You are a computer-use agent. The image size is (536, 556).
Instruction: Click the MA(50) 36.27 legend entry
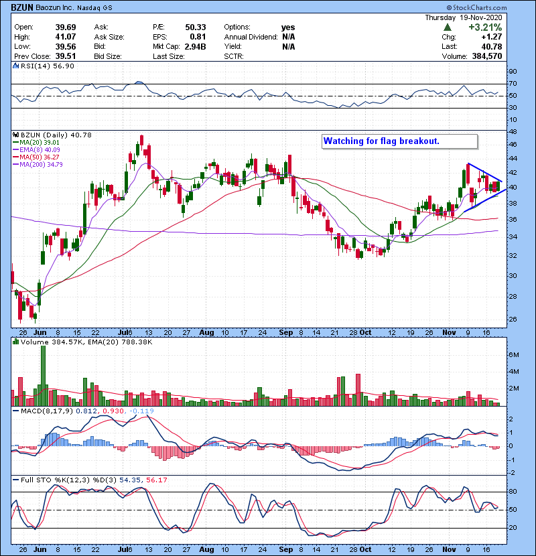pyautogui.click(x=36, y=157)
